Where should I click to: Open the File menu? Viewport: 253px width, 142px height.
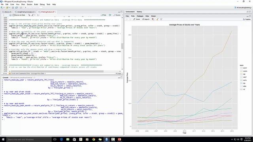pyautogui.click(x=2, y=4)
